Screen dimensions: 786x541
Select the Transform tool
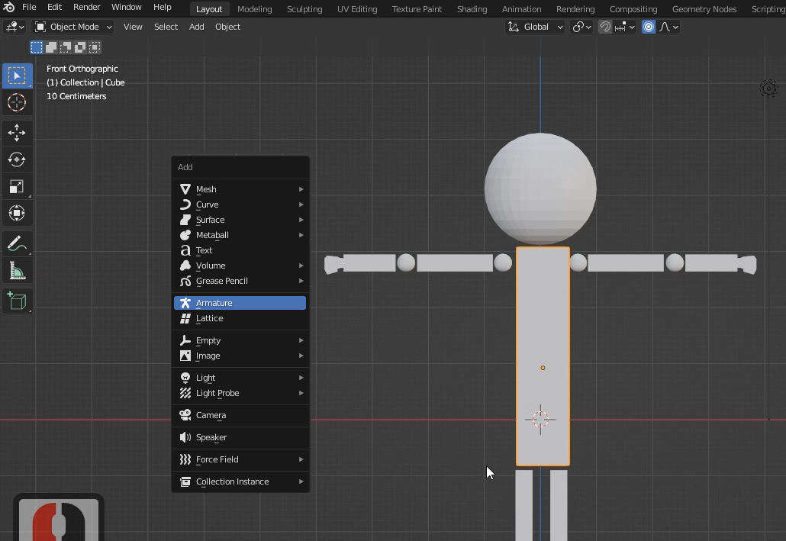[17, 213]
